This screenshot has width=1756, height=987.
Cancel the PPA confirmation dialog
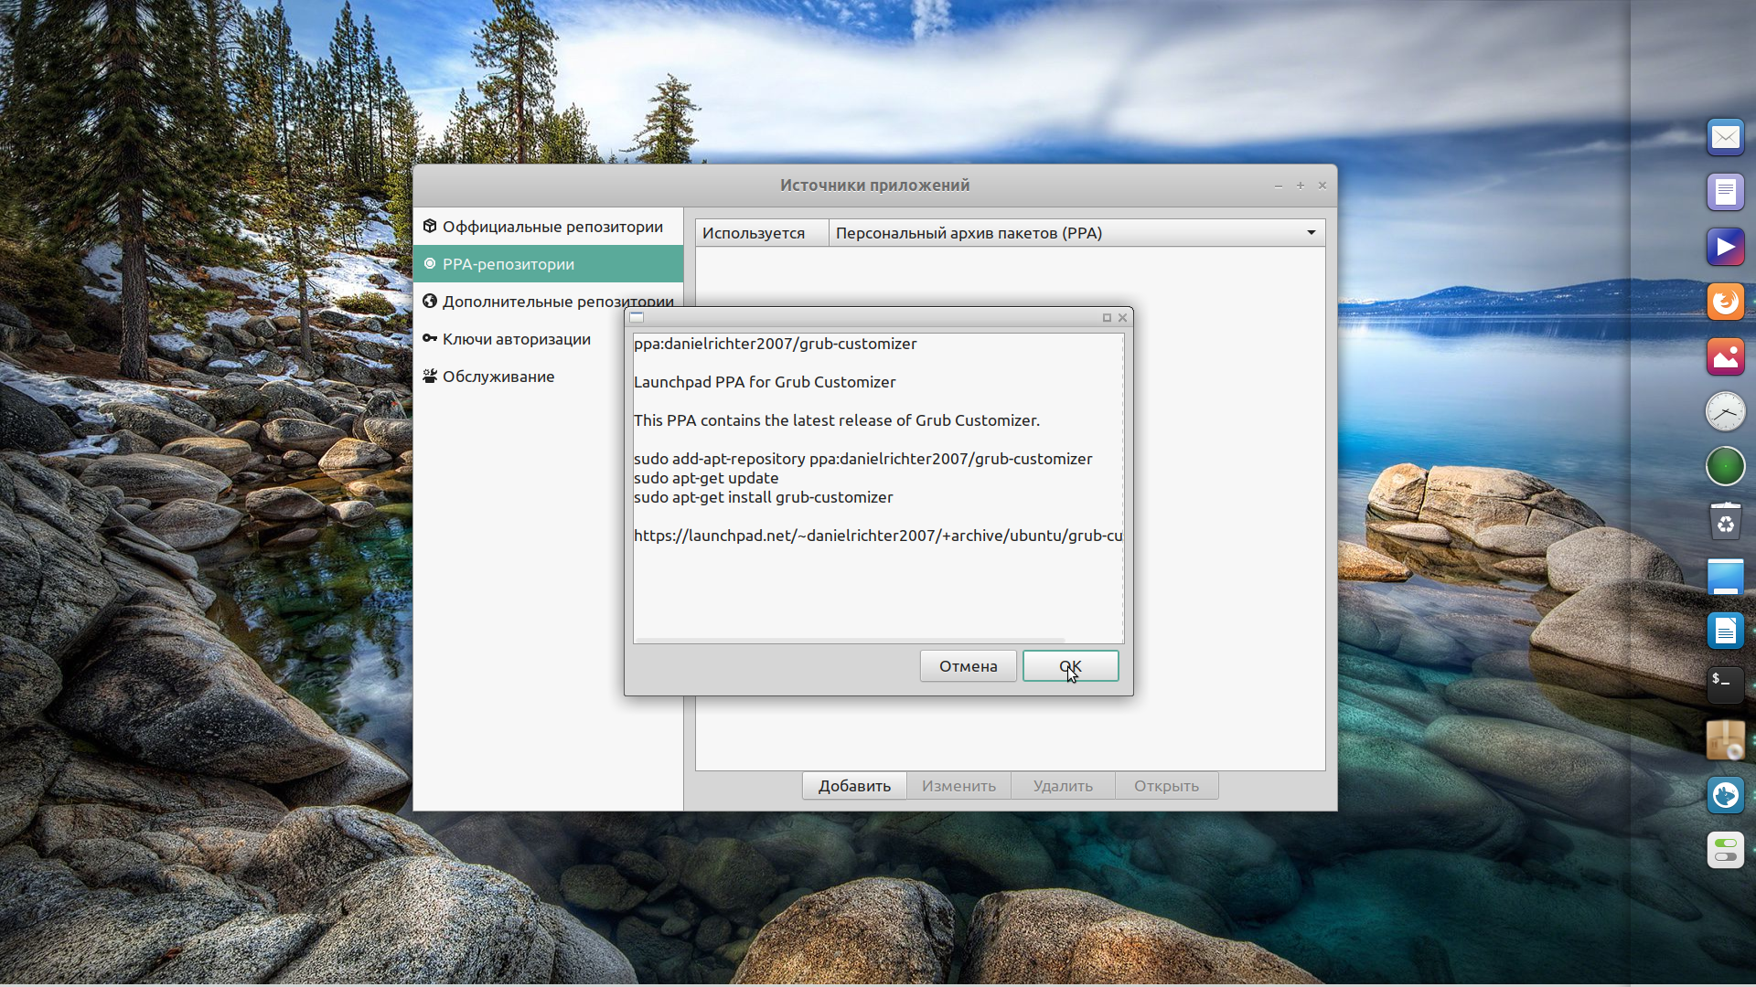pos(968,666)
